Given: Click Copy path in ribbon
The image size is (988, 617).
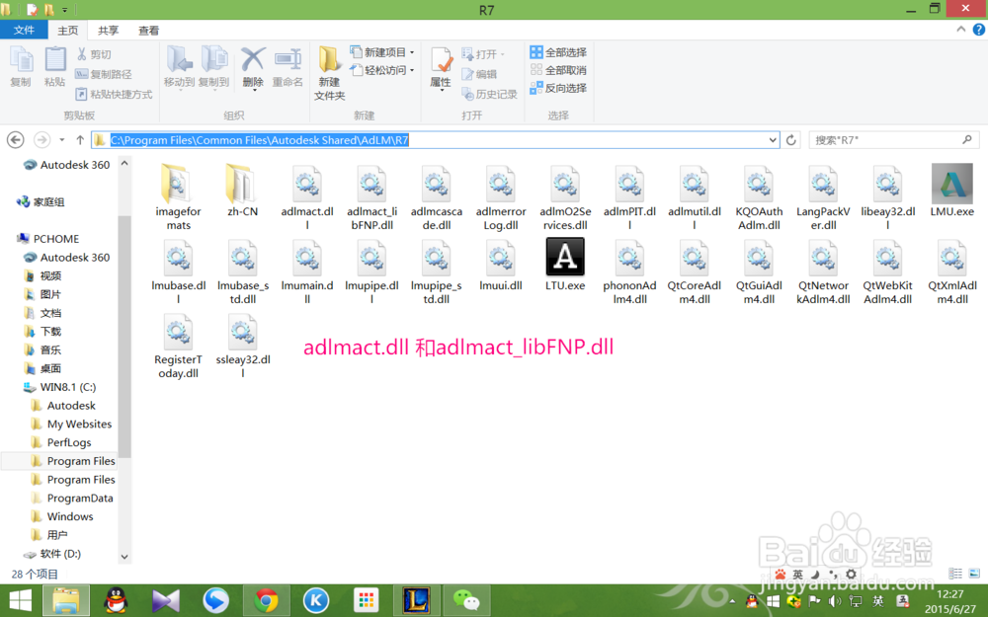Looking at the screenshot, I should [x=104, y=74].
